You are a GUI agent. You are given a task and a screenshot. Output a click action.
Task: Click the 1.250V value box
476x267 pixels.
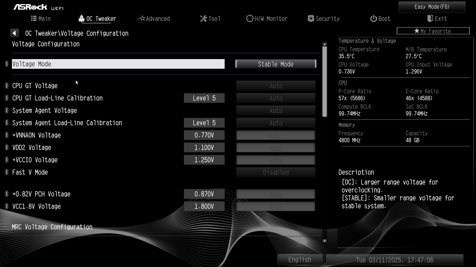click(x=204, y=160)
